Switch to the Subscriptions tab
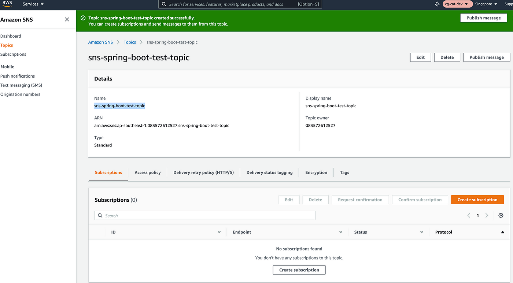This screenshot has height=283, width=513. [108, 172]
